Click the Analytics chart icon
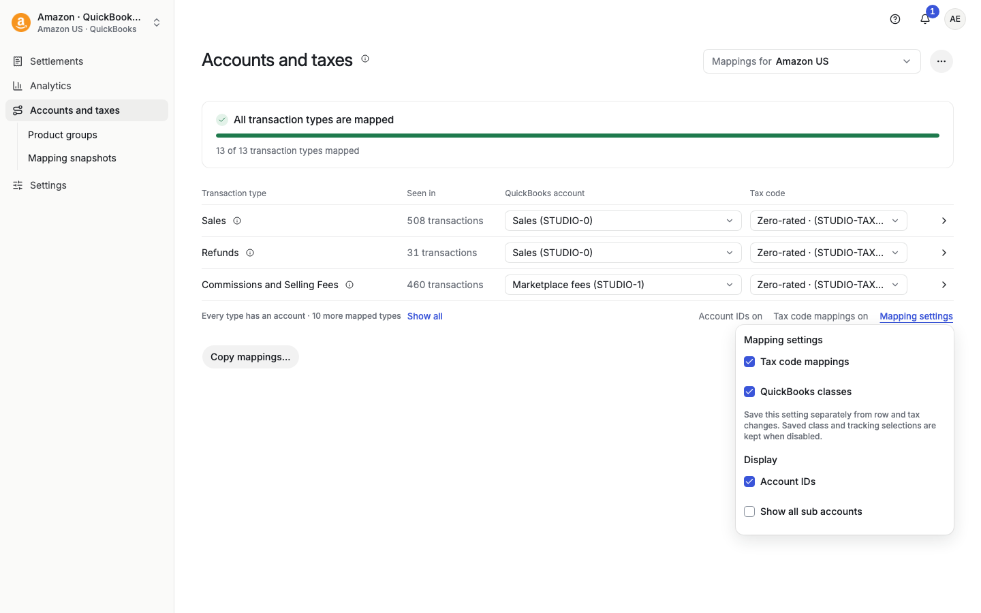Viewport: 981px width, 613px height. tap(18, 86)
